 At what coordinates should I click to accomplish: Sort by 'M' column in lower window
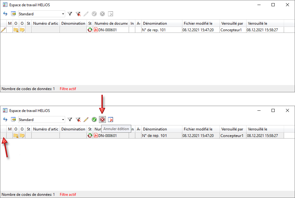click(10, 129)
